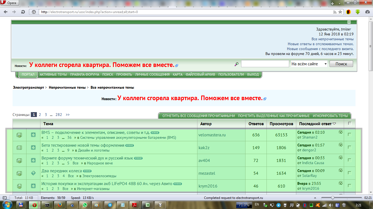Check the box for the kak2z topic
The width and height of the screenshot is (373, 209).
click(350, 147)
